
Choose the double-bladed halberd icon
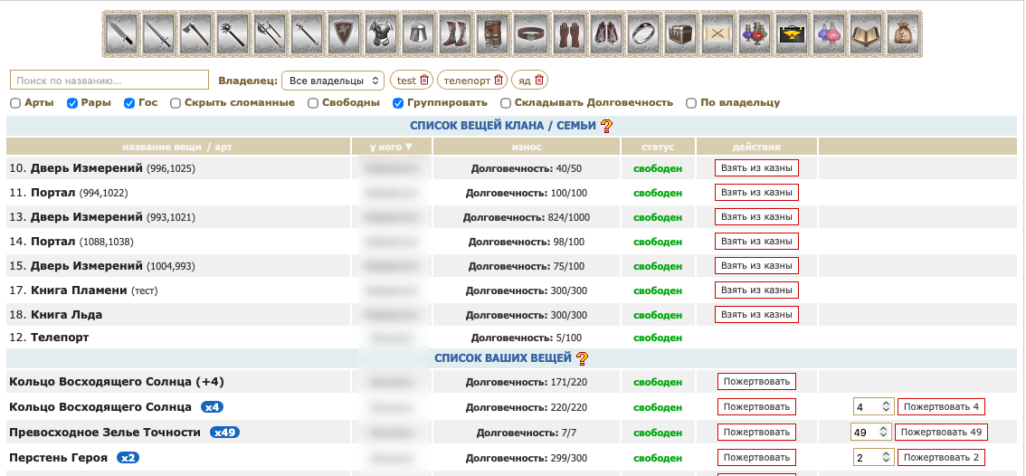coord(271,34)
